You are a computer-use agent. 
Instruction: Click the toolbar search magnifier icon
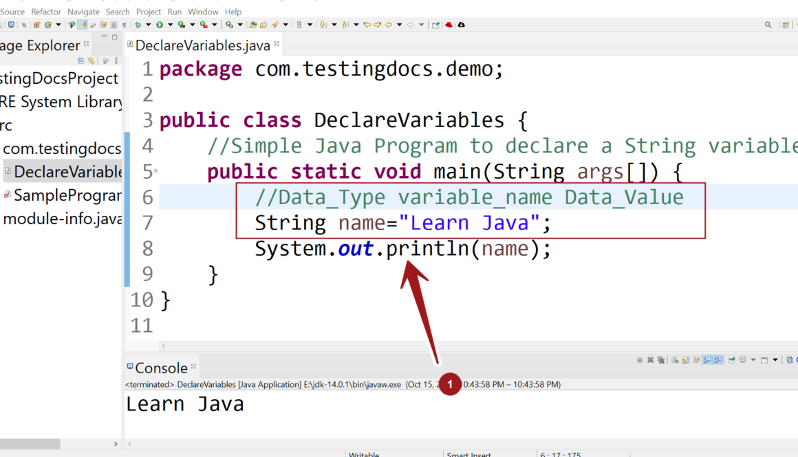point(768,25)
